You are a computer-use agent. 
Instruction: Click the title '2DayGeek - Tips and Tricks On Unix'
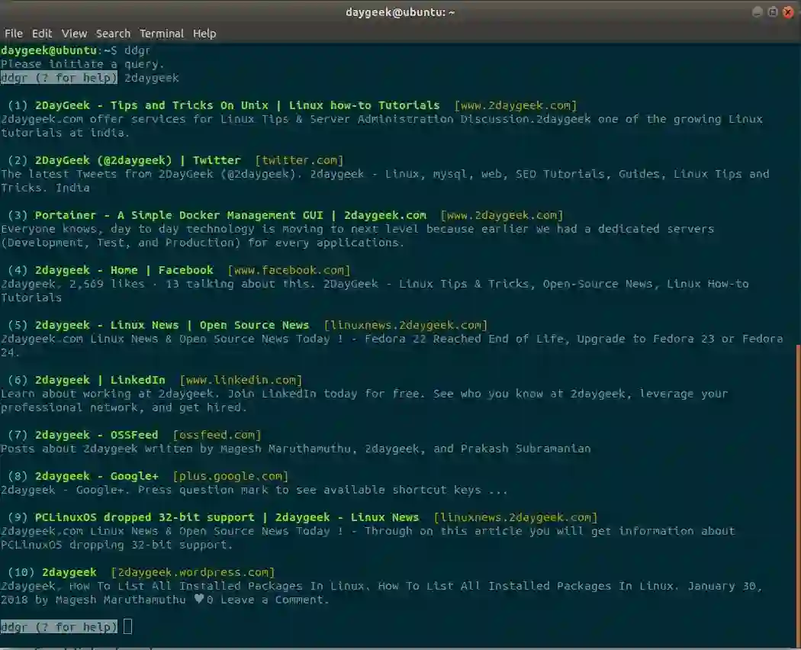[x=152, y=105]
